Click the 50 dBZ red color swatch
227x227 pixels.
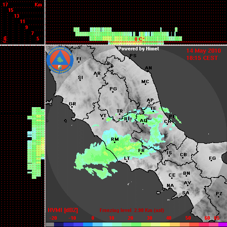tap(188, 225)
